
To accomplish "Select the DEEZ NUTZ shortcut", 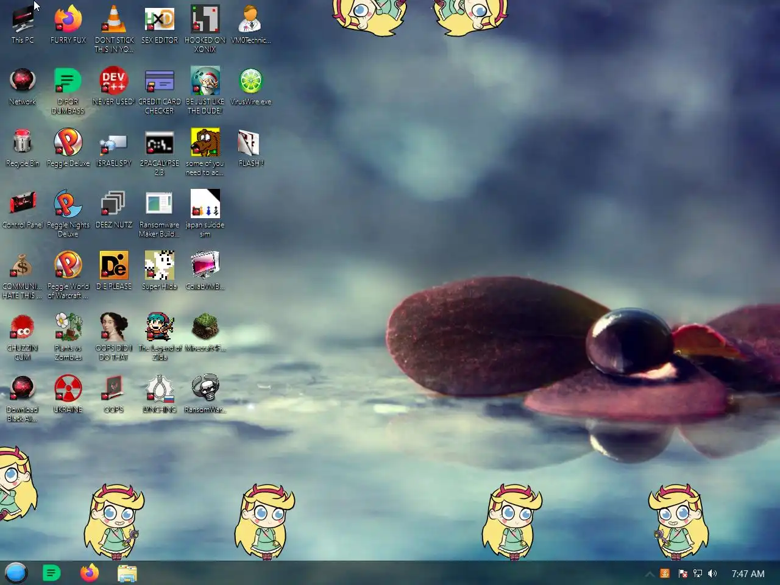I will tap(114, 209).
